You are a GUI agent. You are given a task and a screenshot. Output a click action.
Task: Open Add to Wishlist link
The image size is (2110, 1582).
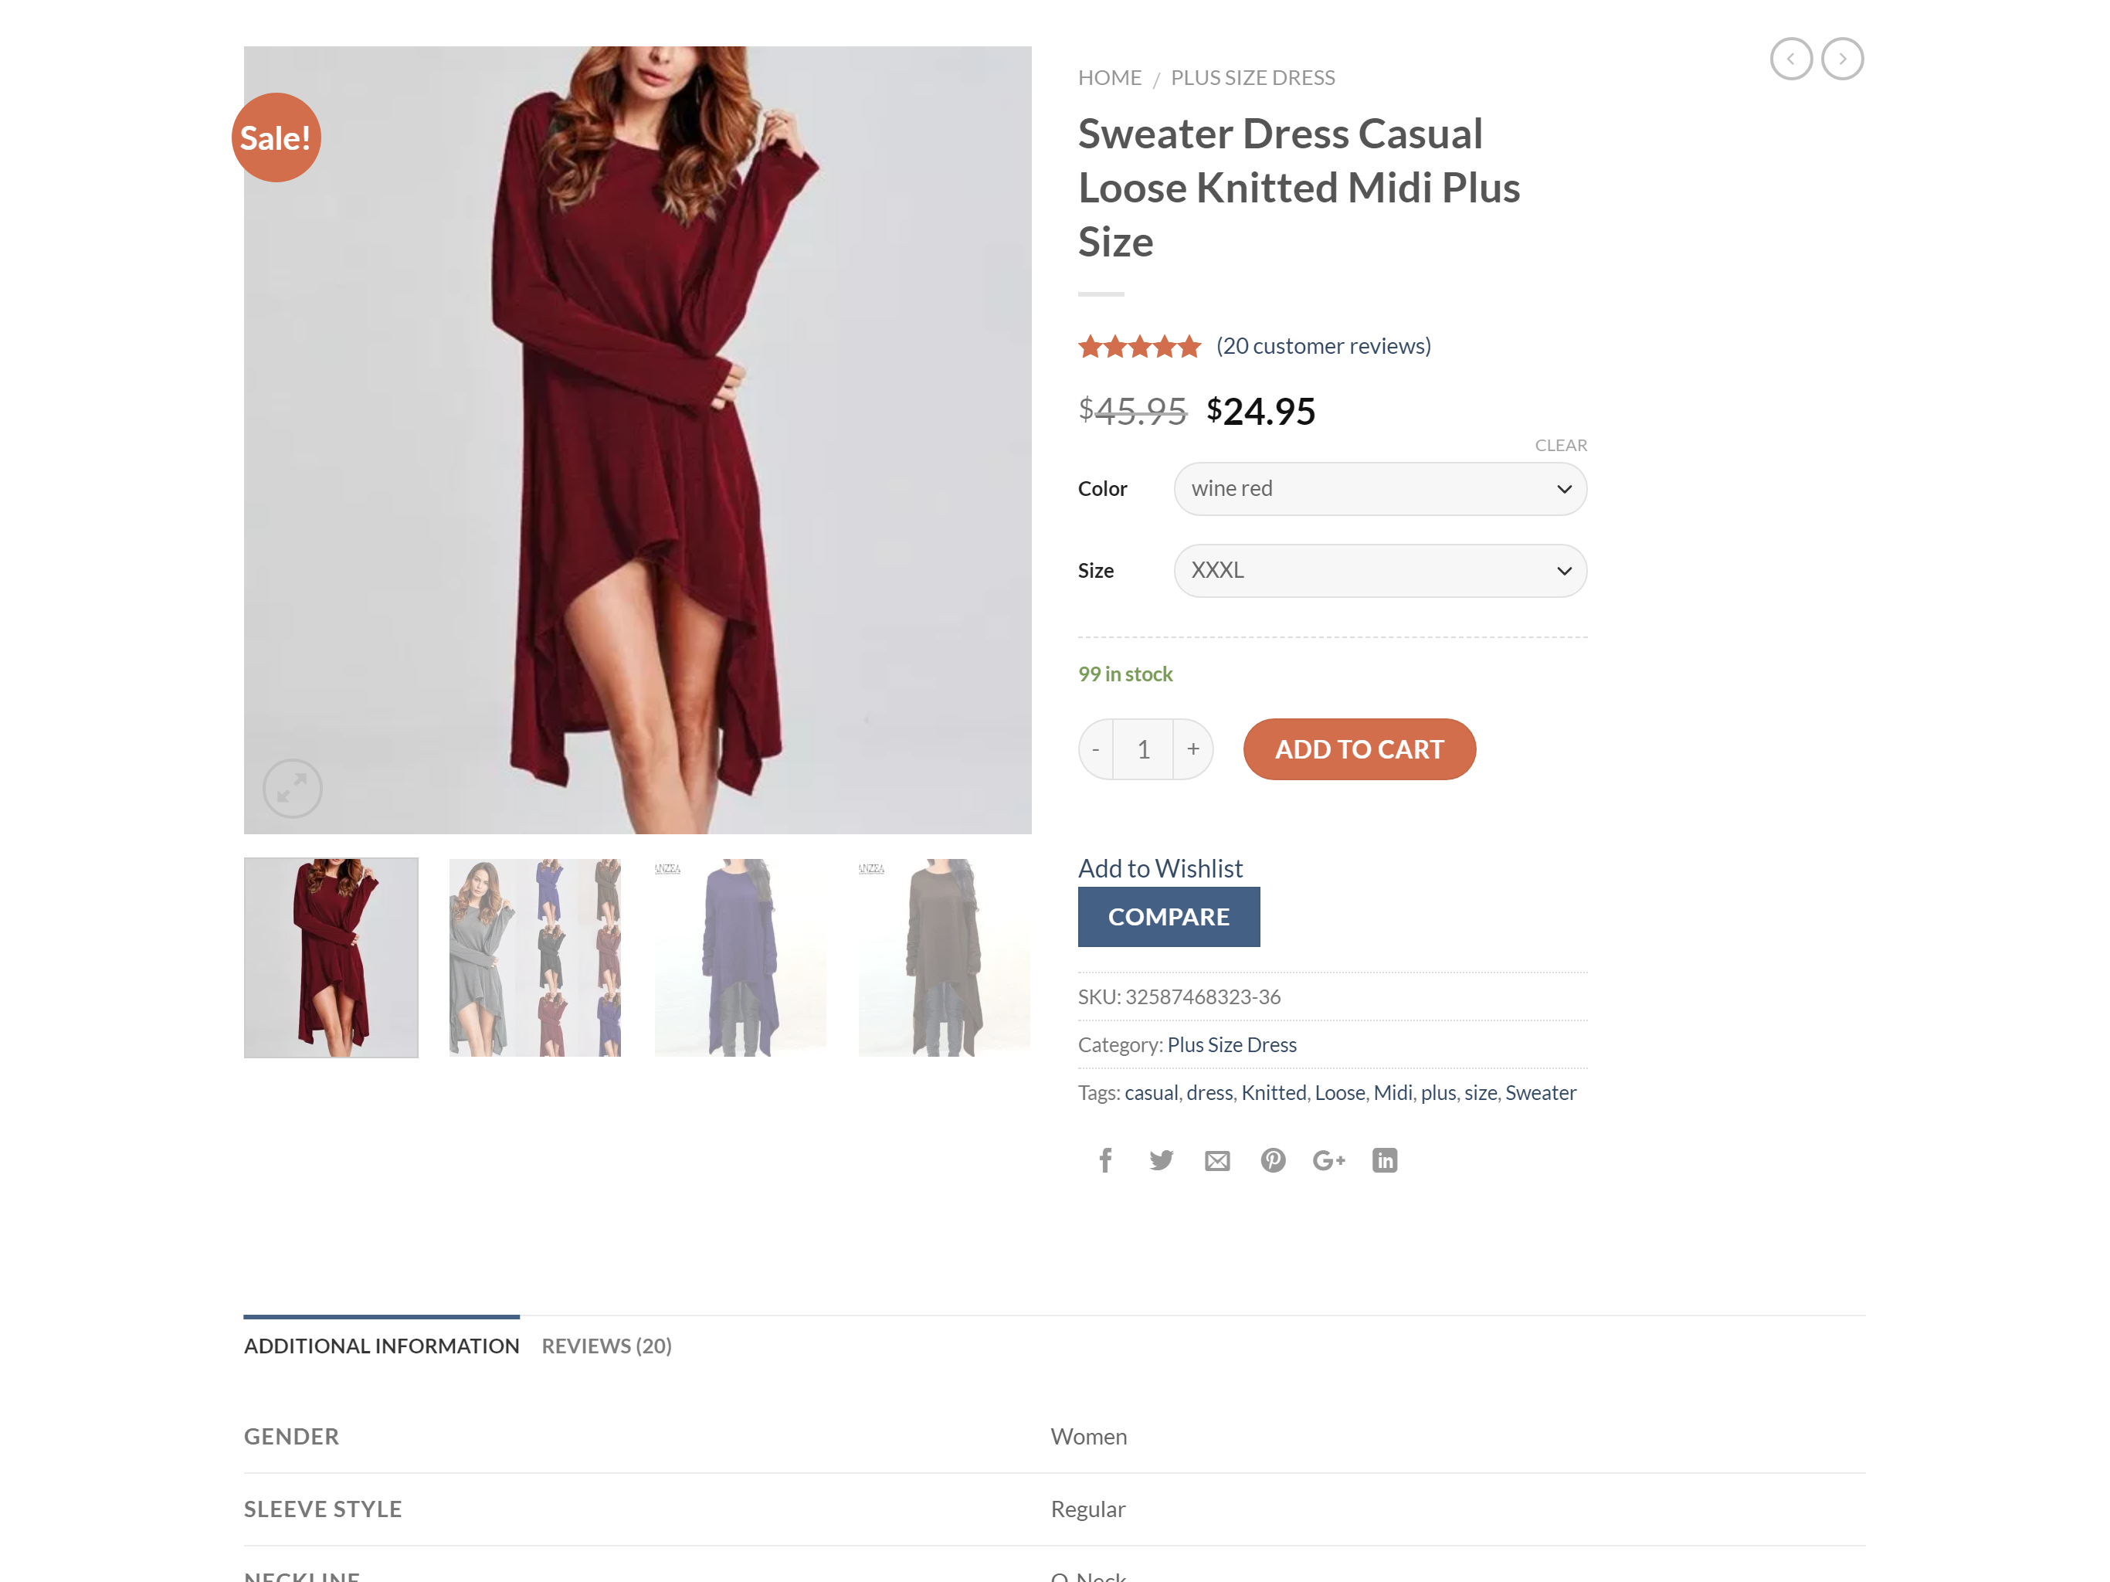pos(1160,868)
